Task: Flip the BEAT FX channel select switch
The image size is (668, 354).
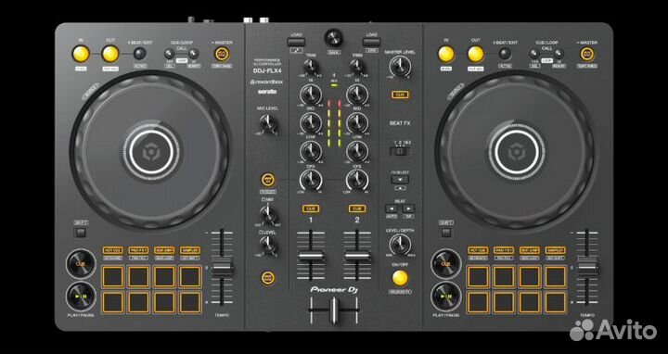Action: coord(400,151)
